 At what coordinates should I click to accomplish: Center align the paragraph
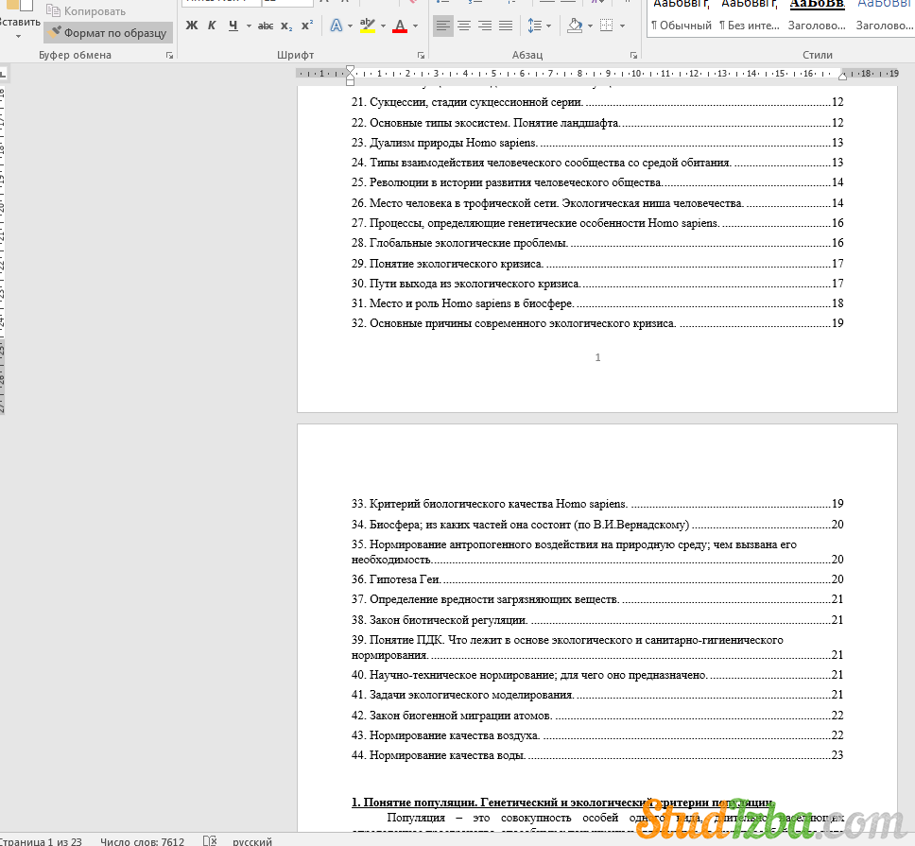pyautogui.click(x=464, y=26)
